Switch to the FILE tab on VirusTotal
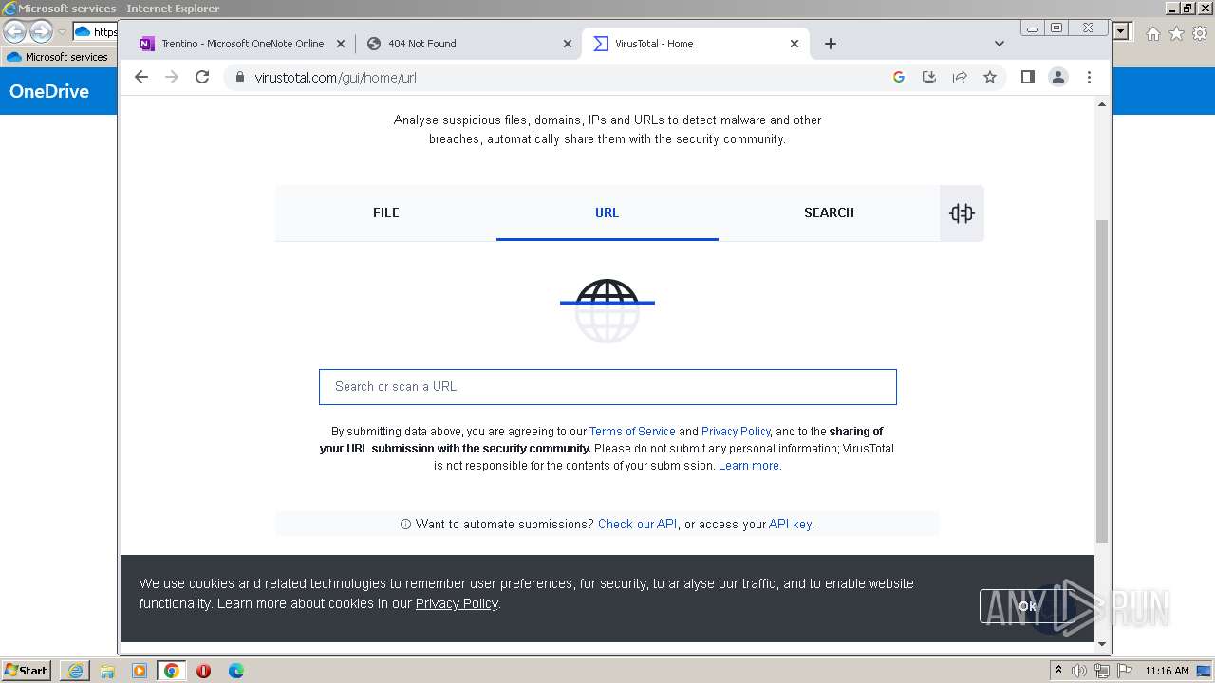Screen dimensions: 1215x683 pos(385,212)
